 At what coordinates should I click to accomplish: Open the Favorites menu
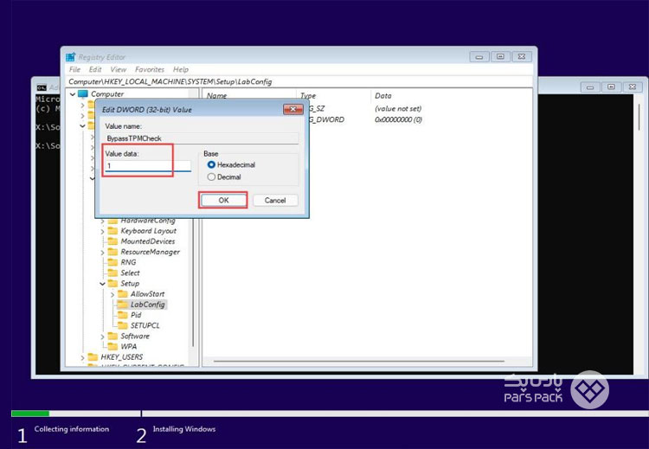click(x=150, y=69)
